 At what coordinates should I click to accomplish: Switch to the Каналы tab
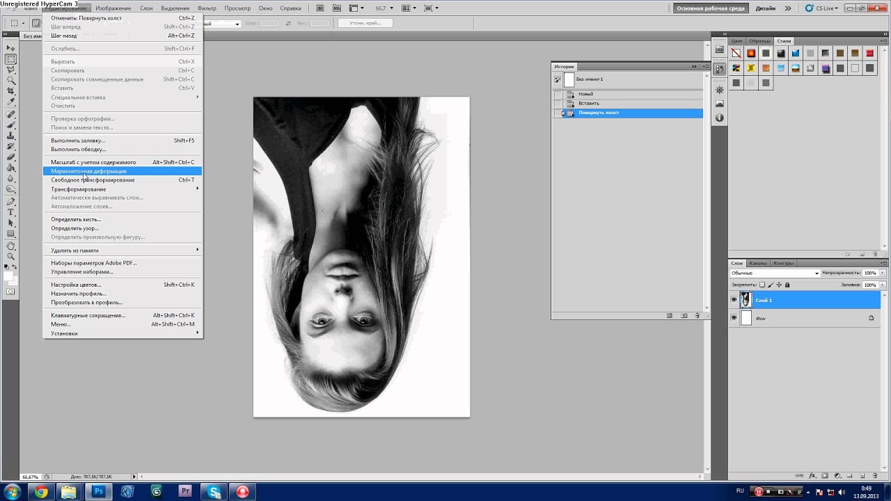758,263
